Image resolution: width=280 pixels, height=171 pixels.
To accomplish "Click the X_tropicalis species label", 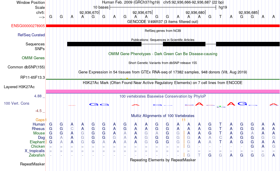I will [x=35, y=151].
